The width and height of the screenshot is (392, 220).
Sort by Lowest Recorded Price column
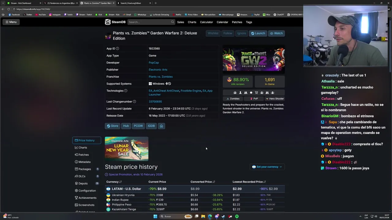pos(250,182)
